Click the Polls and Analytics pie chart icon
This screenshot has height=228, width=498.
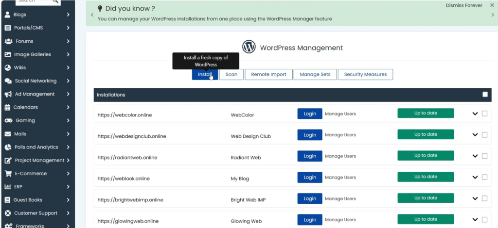8,147
